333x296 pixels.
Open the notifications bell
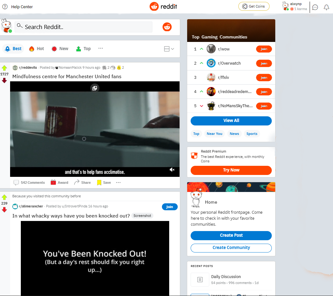[326, 7]
